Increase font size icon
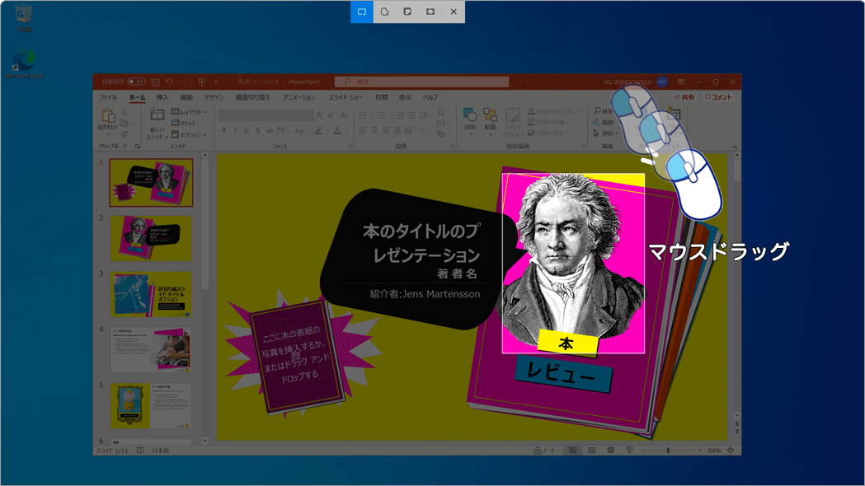Viewport: 865px width, 486px height. pos(319,115)
